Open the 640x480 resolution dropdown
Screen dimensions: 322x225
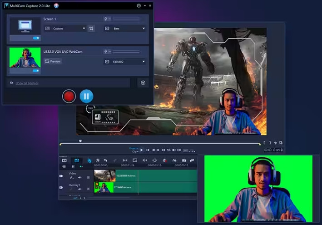pos(124,61)
